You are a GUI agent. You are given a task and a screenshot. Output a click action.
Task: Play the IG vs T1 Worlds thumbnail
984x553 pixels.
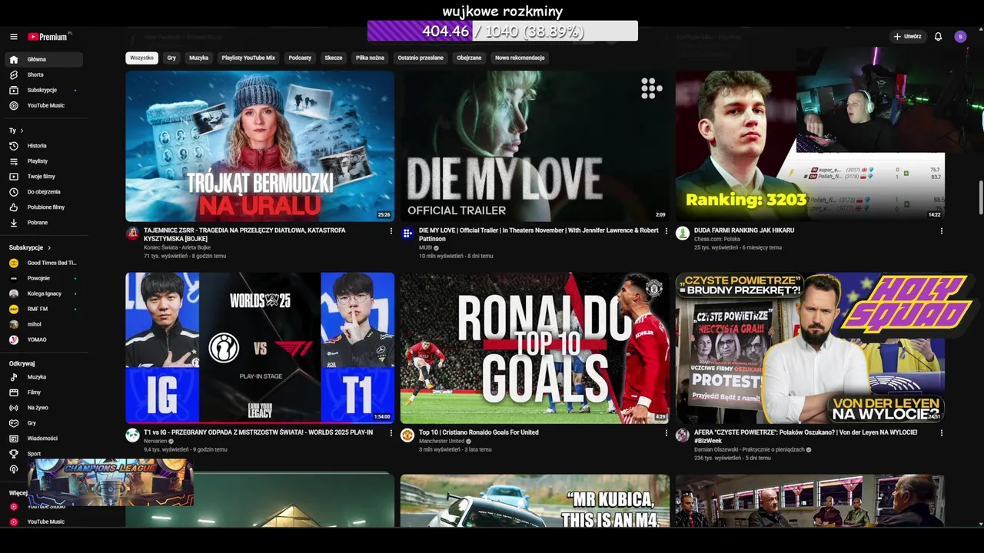click(x=260, y=348)
